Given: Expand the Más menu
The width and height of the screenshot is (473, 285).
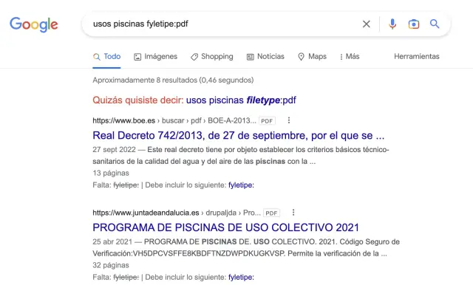Looking at the screenshot, I should coord(350,57).
